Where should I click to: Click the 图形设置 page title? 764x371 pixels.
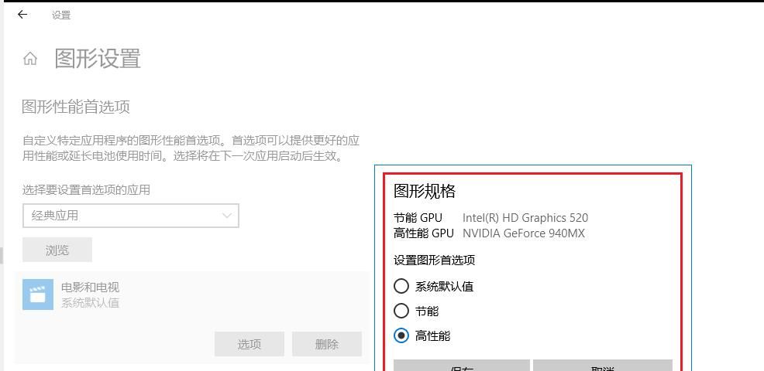(x=98, y=59)
